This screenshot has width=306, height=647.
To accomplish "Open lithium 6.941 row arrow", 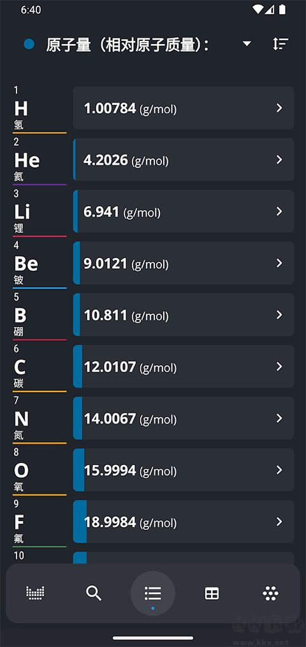I will pyautogui.click(x=279, y=211).
